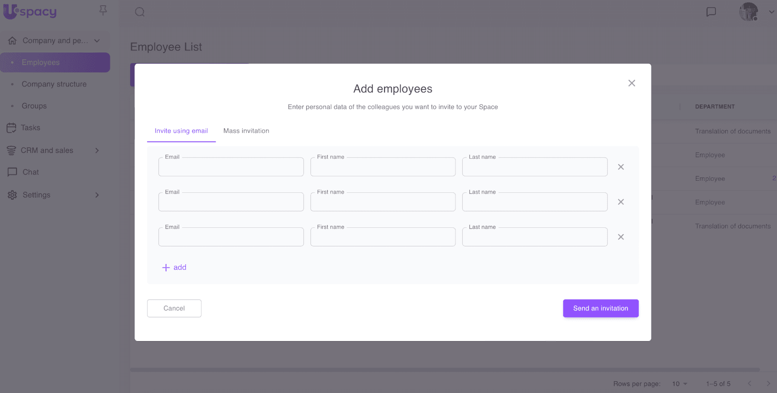Select Employees in the sidebar

pos(55,62)
